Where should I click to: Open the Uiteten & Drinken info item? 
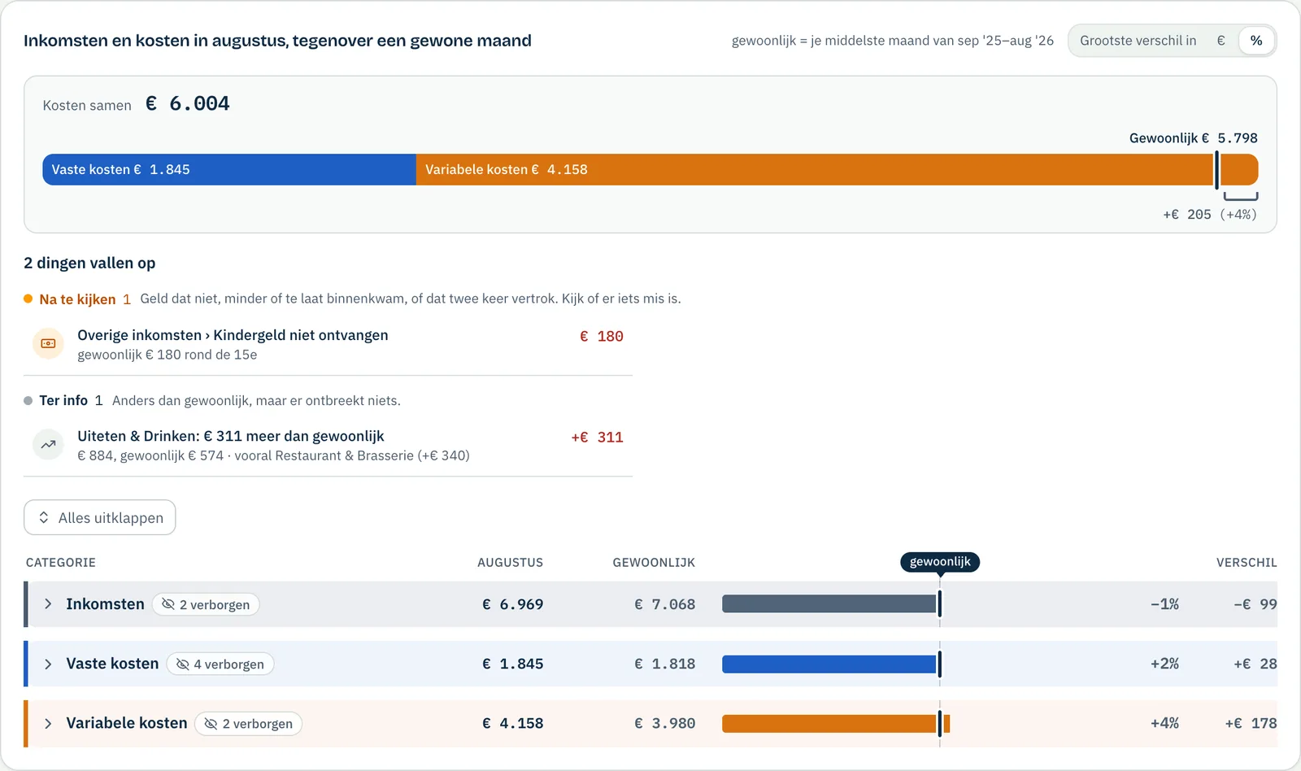pos(328,446)
